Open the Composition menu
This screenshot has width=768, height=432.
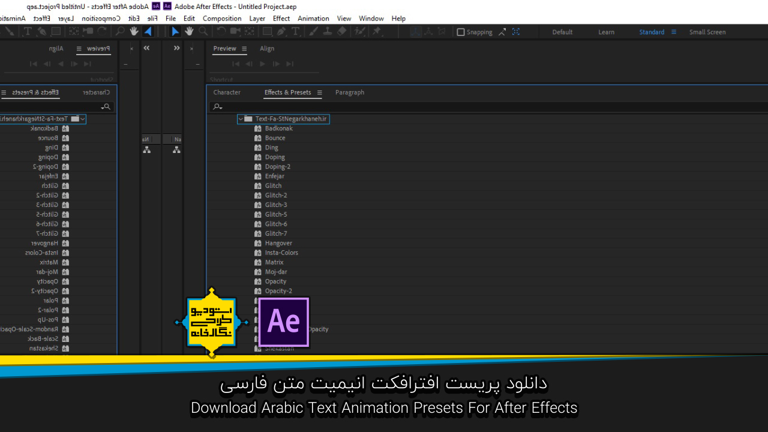(222, 19)
